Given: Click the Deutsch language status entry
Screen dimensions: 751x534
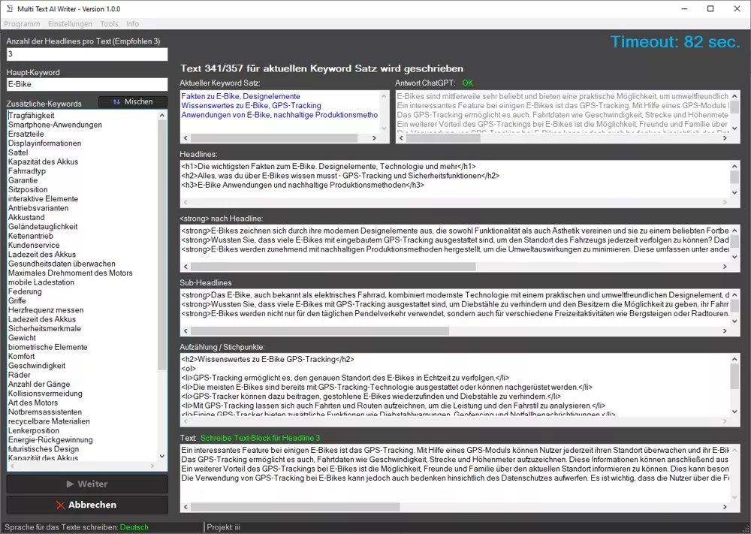Looking at the screenshot, I should pos(134,527).
